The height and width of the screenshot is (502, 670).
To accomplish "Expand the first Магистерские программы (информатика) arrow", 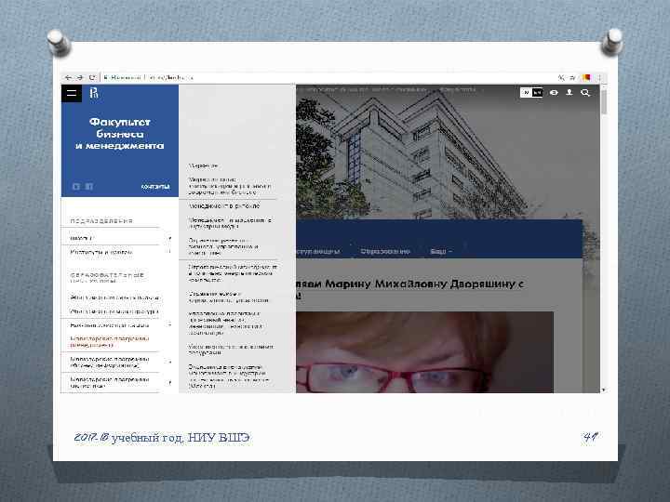I will [169, 362].
